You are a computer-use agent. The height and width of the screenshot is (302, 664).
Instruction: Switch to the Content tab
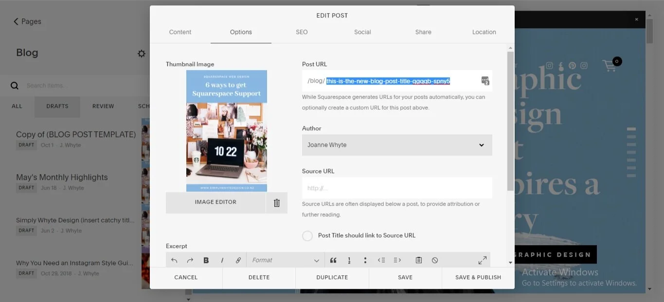pos(180,32)
